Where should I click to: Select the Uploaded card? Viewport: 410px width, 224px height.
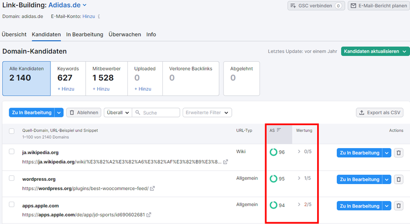click(x=145, y=79)
